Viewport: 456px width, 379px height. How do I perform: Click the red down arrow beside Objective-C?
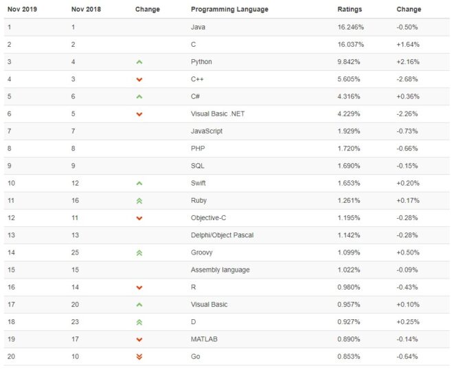(x=139, y=218)
